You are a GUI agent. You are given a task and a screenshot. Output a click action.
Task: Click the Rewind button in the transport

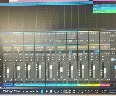click(x=27, y=91)
